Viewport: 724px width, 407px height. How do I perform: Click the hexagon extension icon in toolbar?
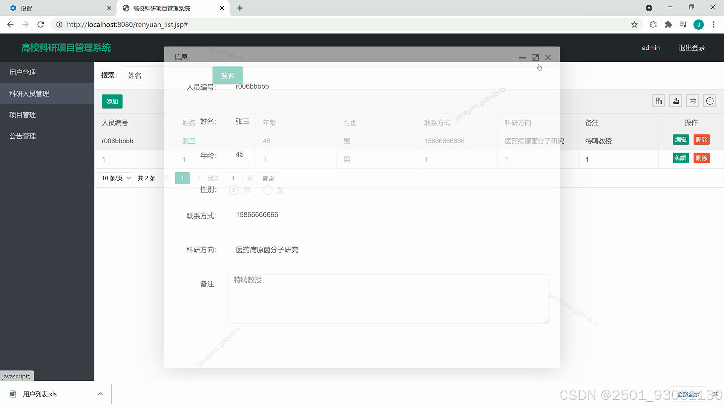coord(653,24)
